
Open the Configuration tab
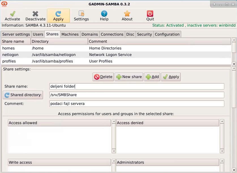167,34
